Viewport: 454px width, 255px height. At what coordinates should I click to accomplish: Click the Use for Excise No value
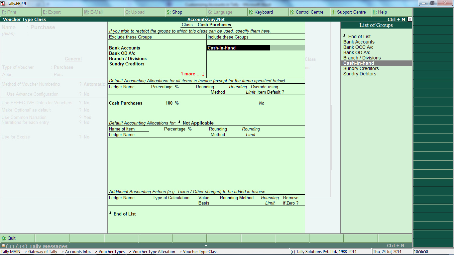coord(86,137)
